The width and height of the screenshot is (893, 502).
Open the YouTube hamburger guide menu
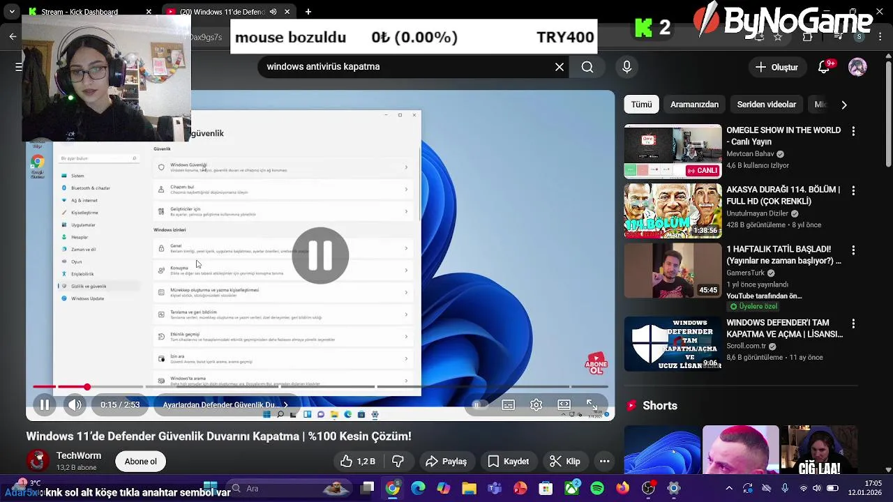pyautogui.click(x=19, y=67)
